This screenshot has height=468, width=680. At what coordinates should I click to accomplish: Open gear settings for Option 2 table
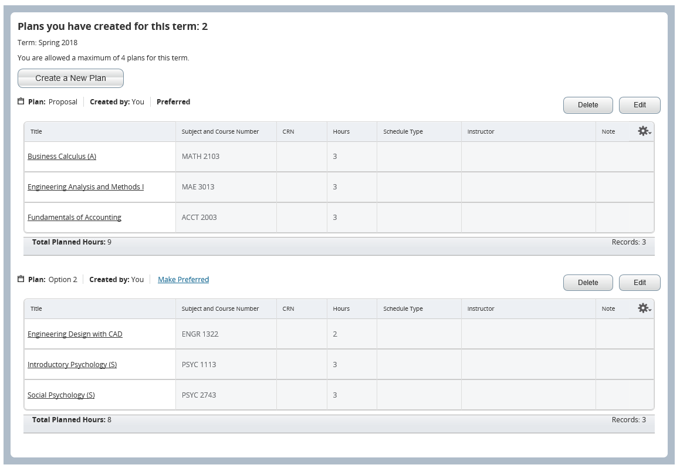(644, 308)
